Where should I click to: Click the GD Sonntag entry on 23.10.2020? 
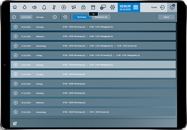[101, 55]
